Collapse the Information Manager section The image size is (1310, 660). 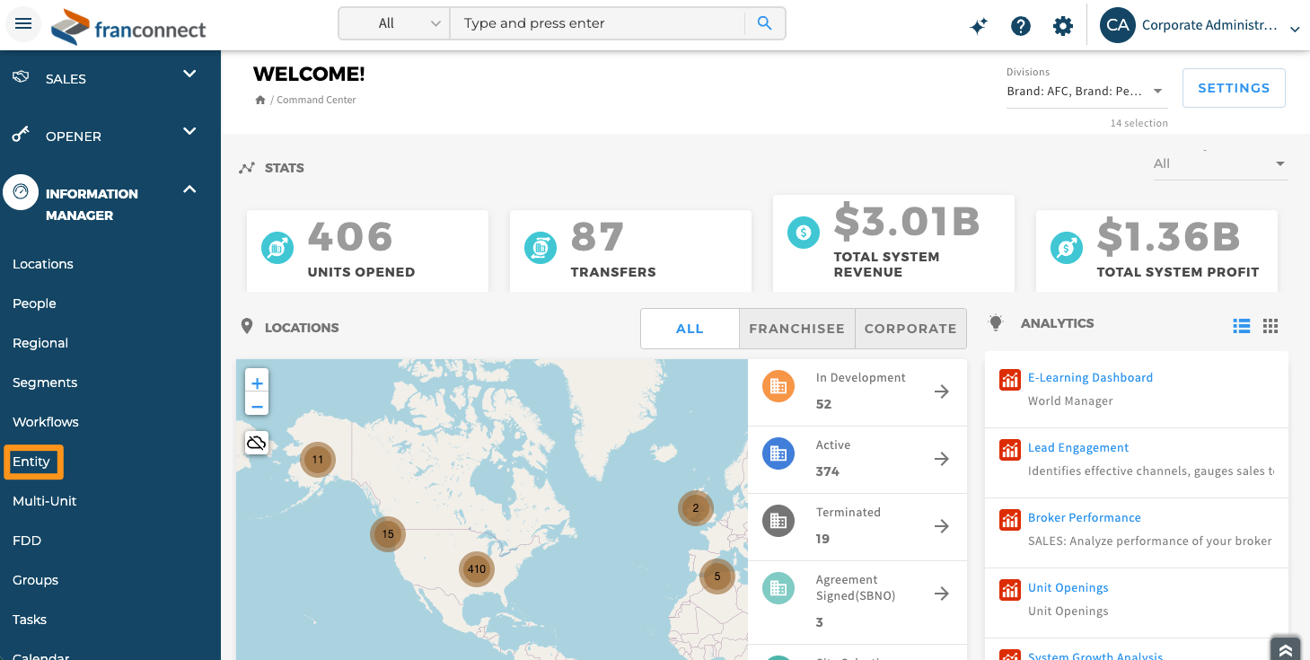point(189,189)
